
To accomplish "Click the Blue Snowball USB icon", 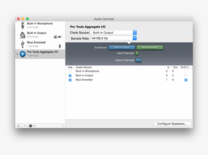I will [23, 44].
